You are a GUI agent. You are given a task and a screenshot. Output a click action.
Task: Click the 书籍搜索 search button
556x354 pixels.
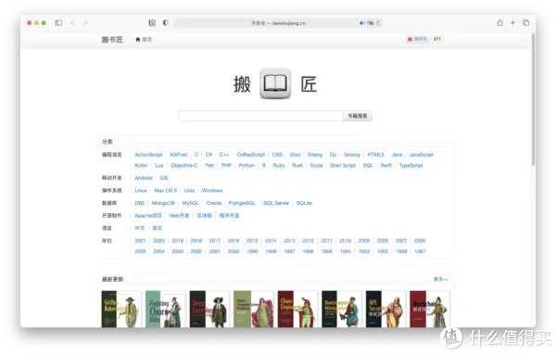point(358,116)
